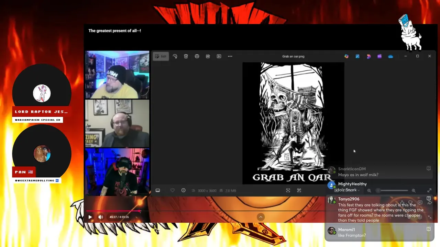Click MightyHealthy's blue avatar
Image resolution: width=440 pixels, height=247 pixels.
pos(331,186)
